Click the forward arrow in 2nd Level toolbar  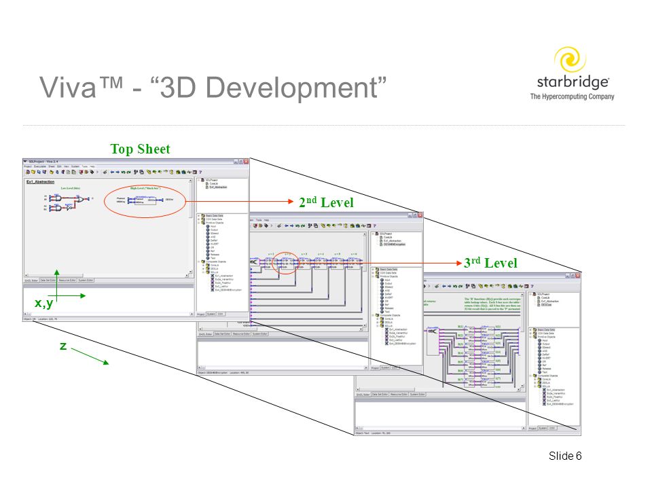[292, 225]
